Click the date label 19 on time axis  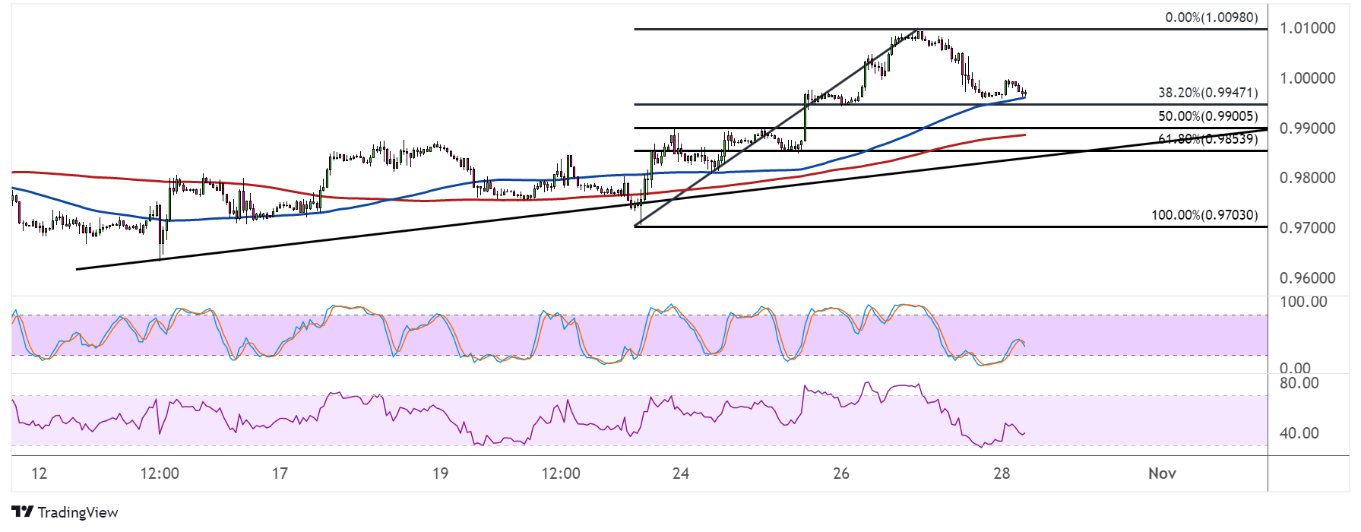coord(440,473)
